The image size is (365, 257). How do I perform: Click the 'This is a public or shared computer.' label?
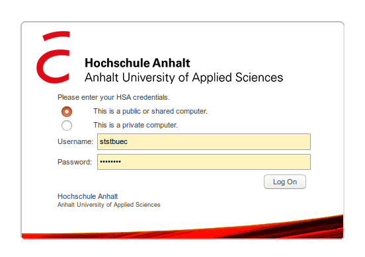click(150, 111)
